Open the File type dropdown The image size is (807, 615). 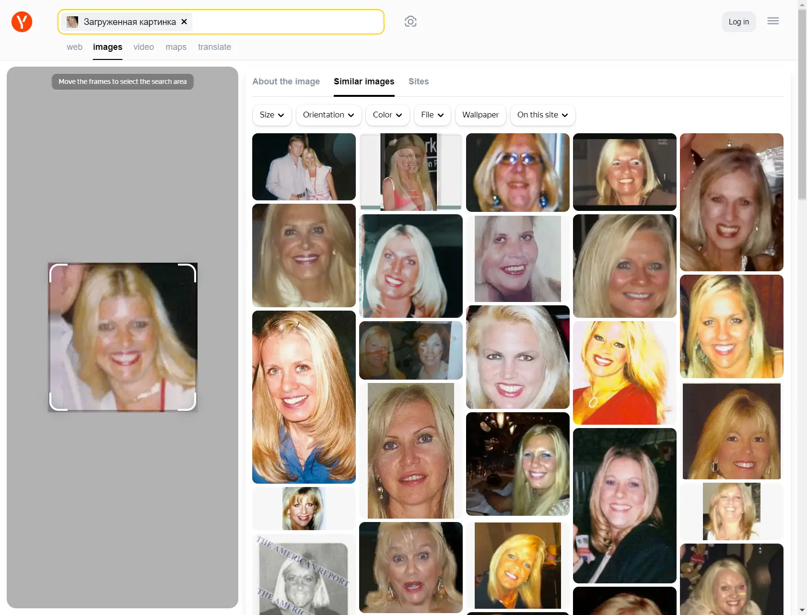432,115
